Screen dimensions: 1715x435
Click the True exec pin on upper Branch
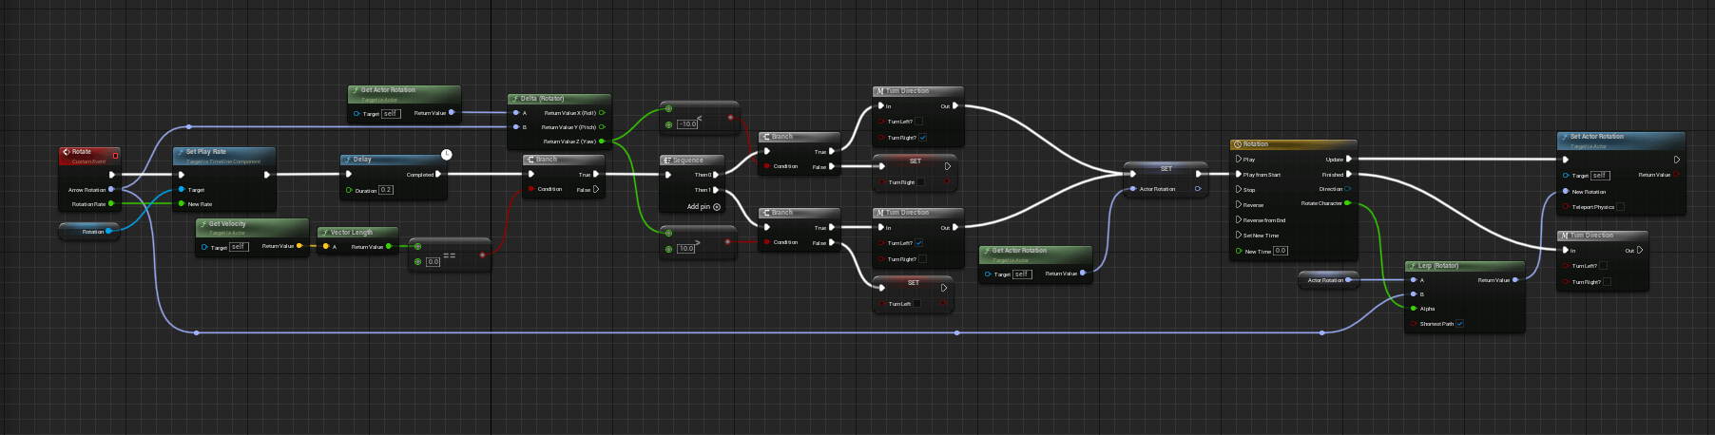[x=832, y=151]
